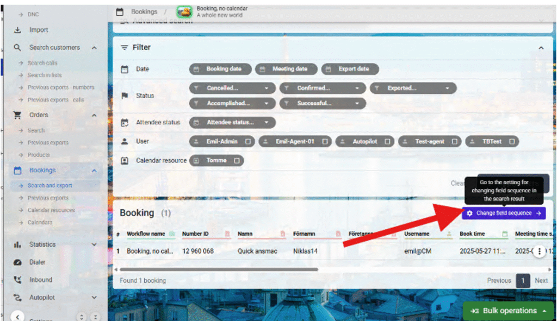Select the Booking date filter chip

(x=221, y=69)
